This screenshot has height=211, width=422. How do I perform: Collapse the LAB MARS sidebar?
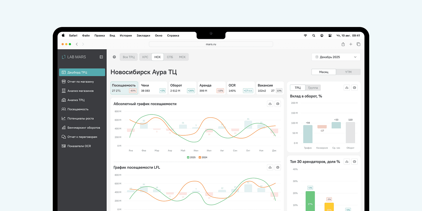(x=101, y=57)
